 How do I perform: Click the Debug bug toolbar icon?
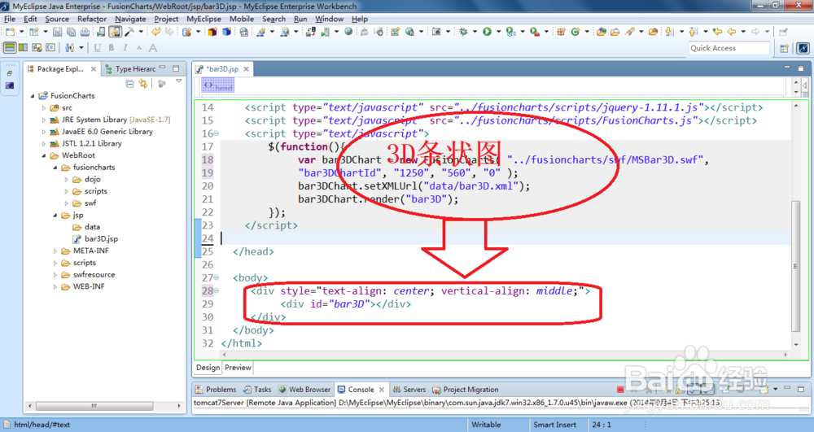pos(463,33)
